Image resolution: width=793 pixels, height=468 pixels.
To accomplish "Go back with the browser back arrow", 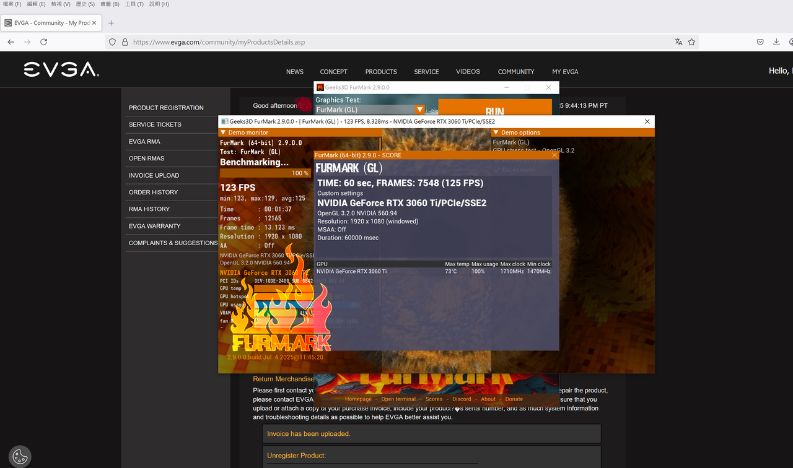I will (11, 42).
